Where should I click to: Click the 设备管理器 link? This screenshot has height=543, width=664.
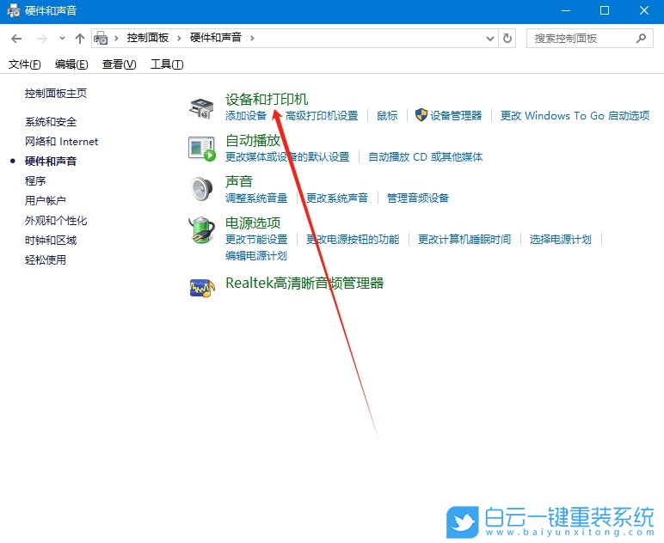coord(455,115)
